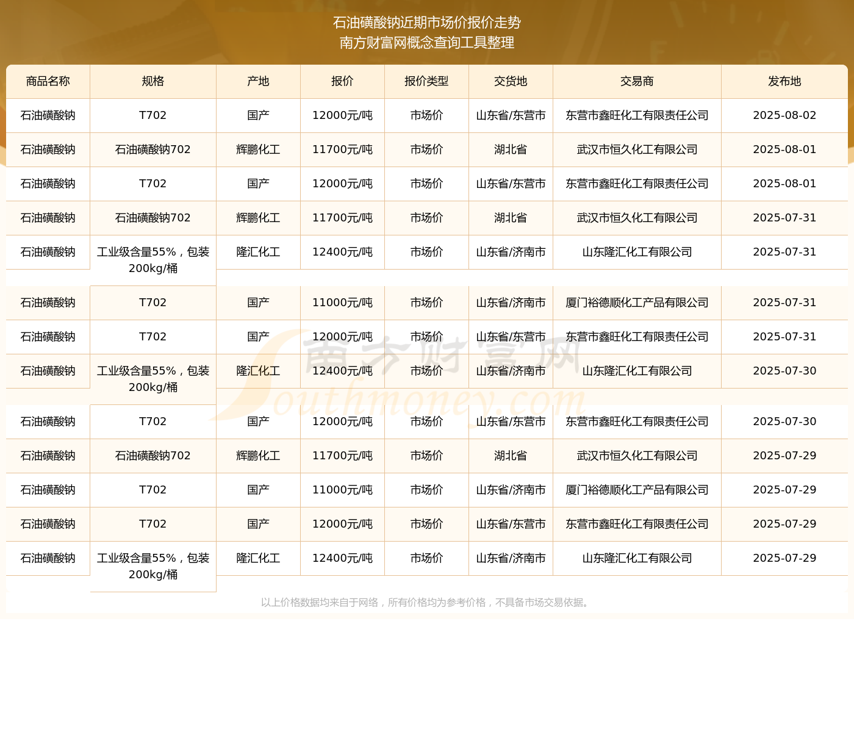
Task: Click 隆汇化工 in the 2025-07-31 row
Action: (258, 252)
